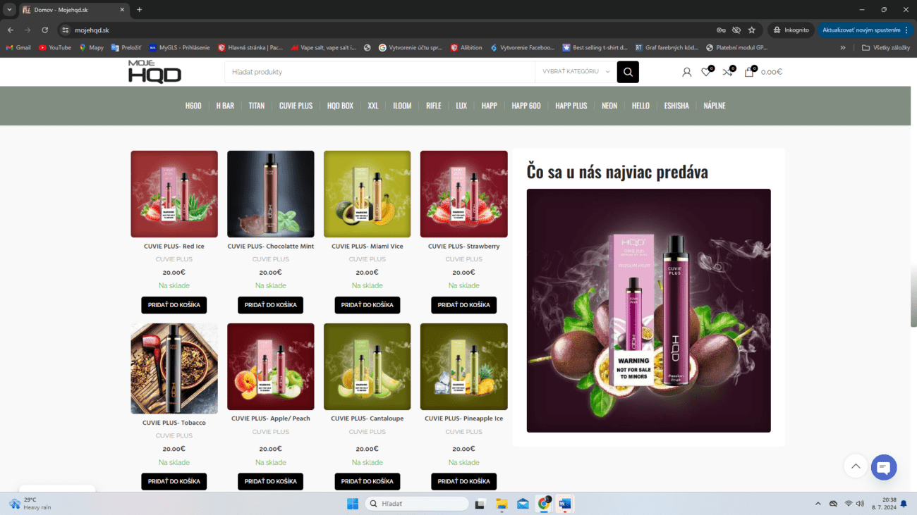
Task: Close the Domov - Mojehqd.sk tab
Action: point(122,10)
